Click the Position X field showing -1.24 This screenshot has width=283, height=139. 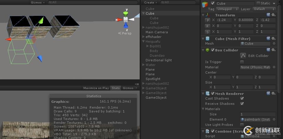click(x=224, y=20)
